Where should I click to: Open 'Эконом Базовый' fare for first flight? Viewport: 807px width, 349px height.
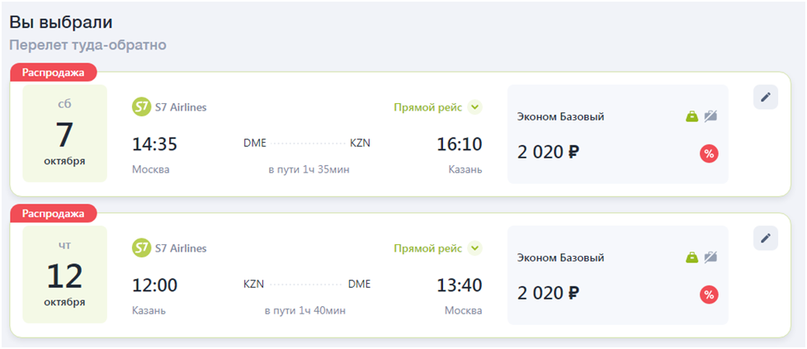[560, 116]
